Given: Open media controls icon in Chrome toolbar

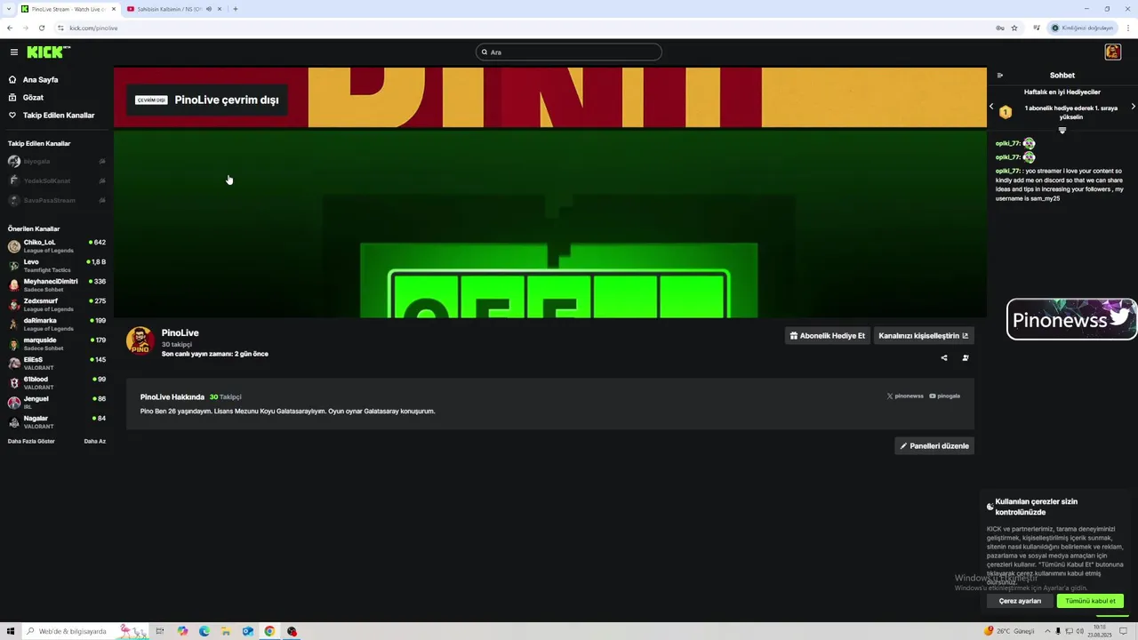Looking at the screenshot, I should coord(1036,28).
